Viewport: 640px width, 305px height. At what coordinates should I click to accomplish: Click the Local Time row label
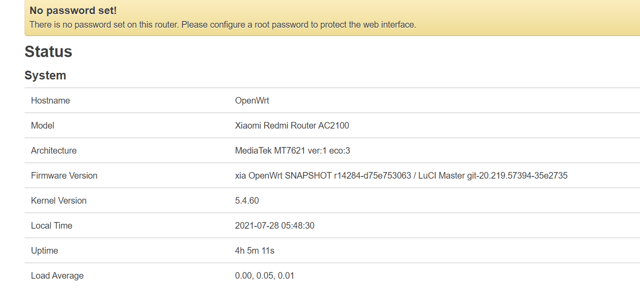(x=52, y=226)
